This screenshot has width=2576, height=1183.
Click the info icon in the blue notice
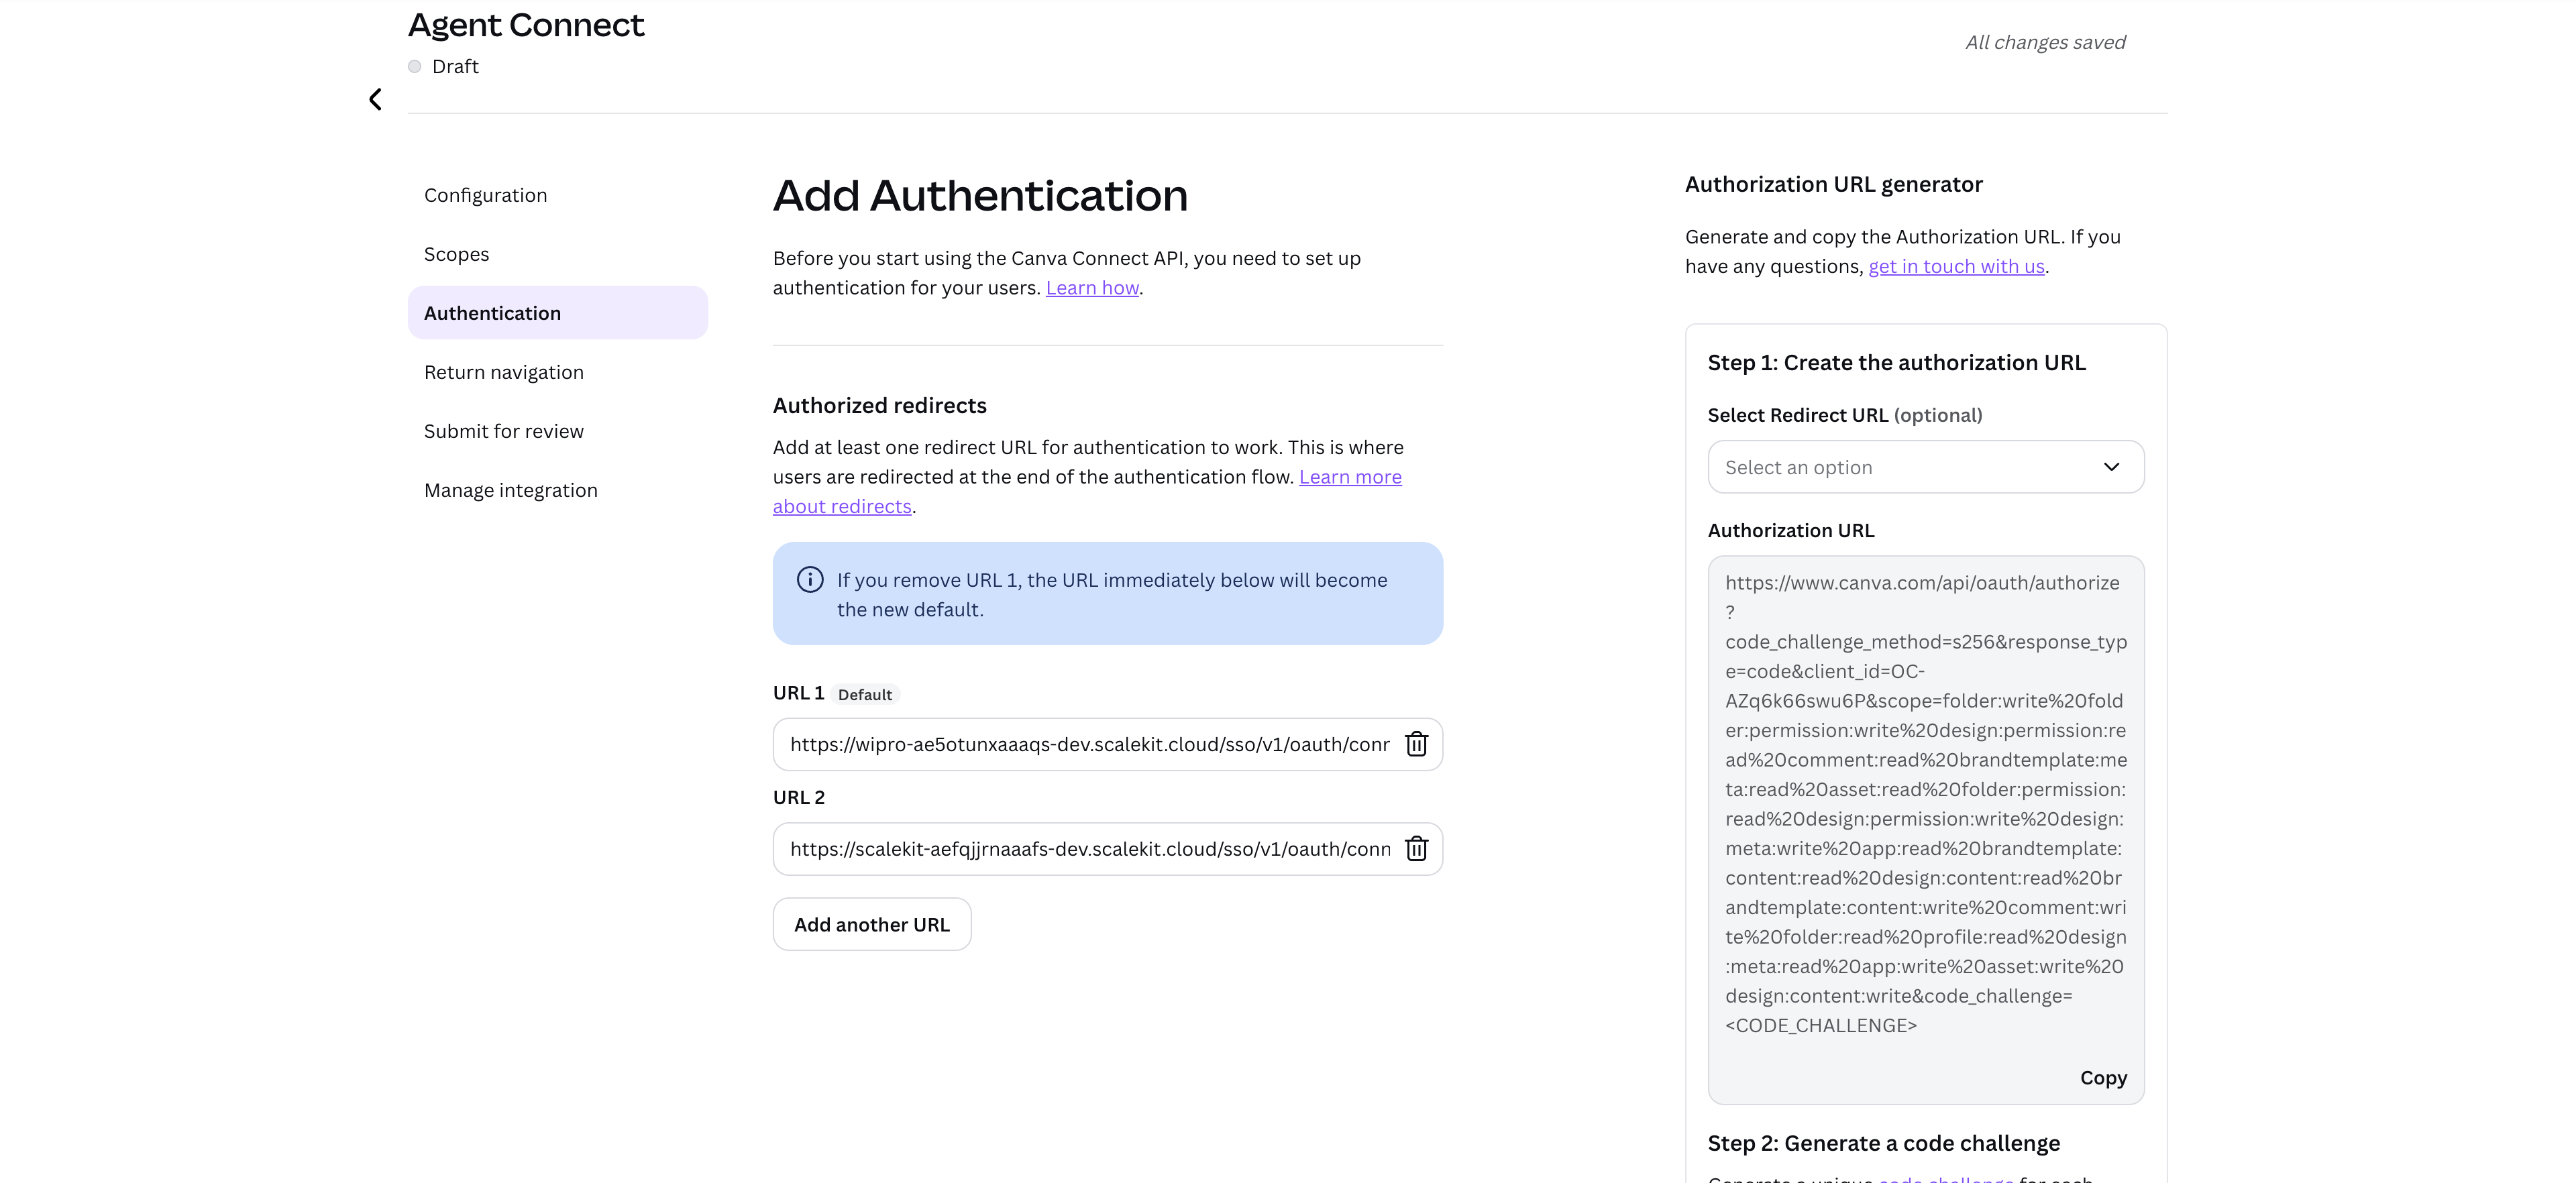[810, 580]
